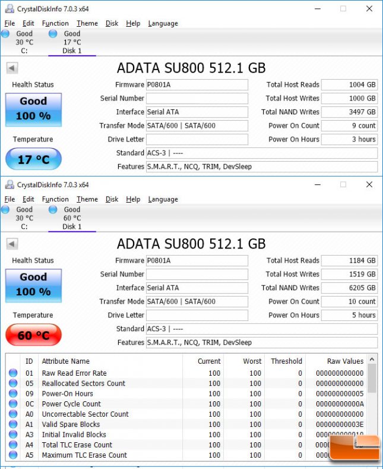383x469 pixels.
Task: Click previous disk arrow in top window
Action: [x=12, y=68]
